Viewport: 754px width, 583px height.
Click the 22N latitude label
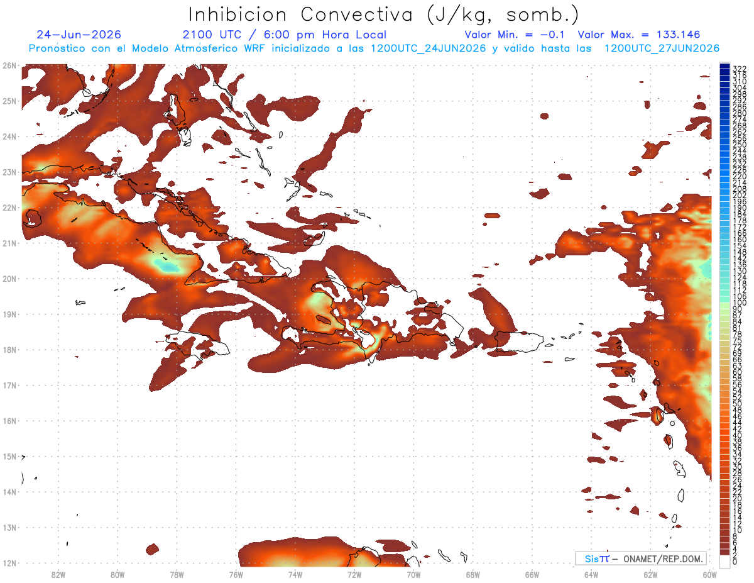[x=9, y=208]
